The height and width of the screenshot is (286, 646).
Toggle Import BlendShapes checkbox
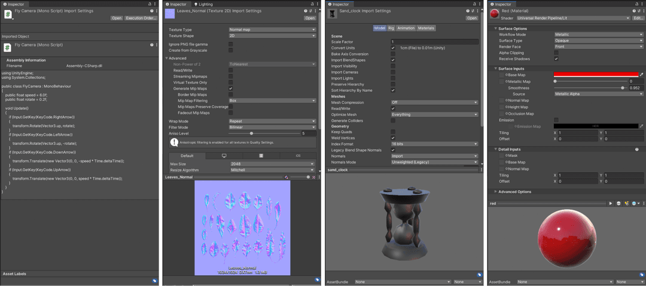point(393,60)
